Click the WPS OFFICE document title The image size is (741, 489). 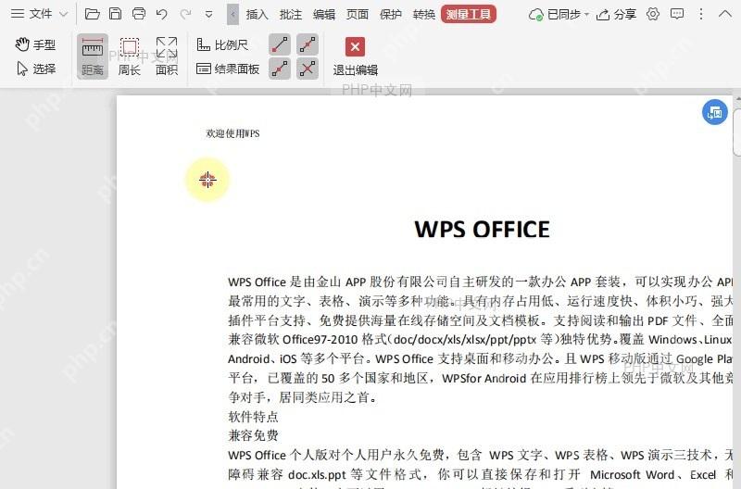482,229
